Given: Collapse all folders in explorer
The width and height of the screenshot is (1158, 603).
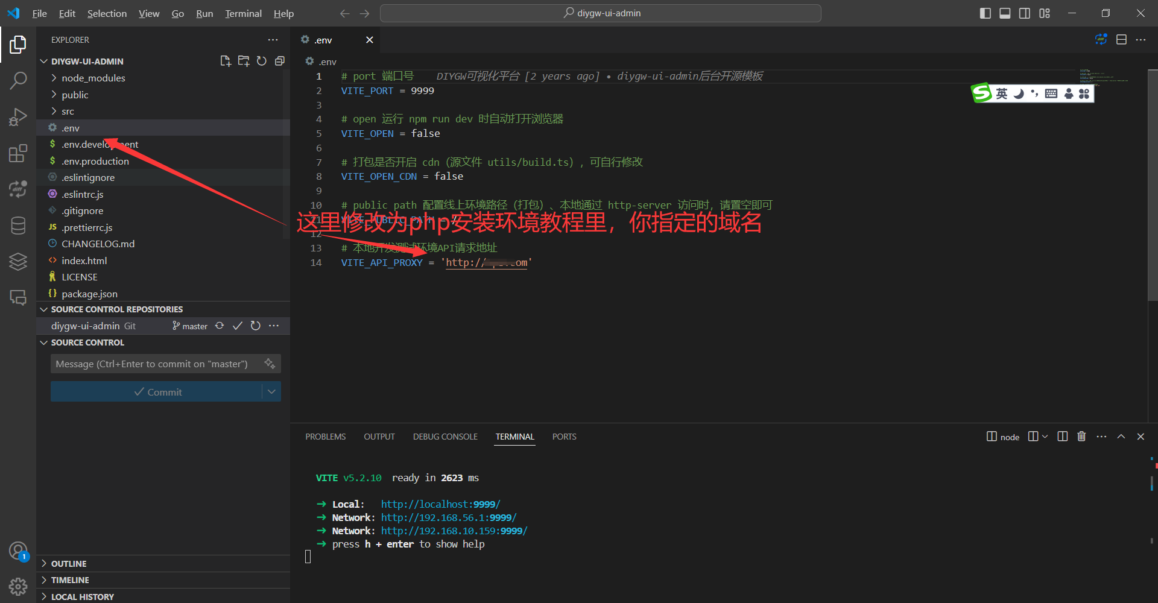Looking at the screenshot, I should [x=280, y=61].
